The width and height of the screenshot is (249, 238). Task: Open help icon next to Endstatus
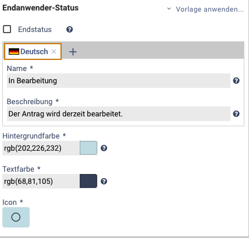(x=70, y=30)
